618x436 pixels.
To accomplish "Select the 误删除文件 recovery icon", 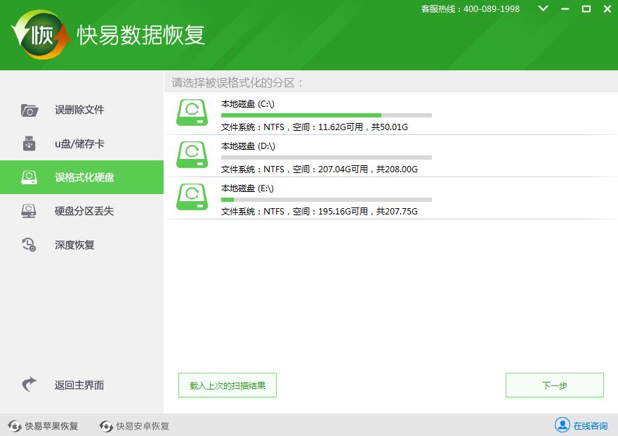I will point(29,110).
